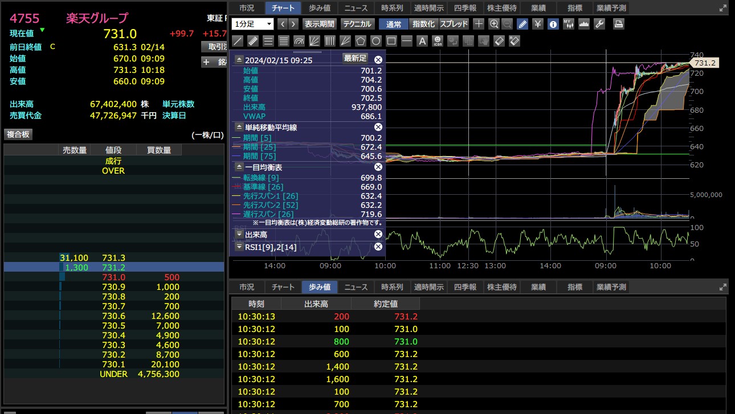735x414 pixels.
Task: Select the pentagon shape tool
Action: [x=361, y=41]
